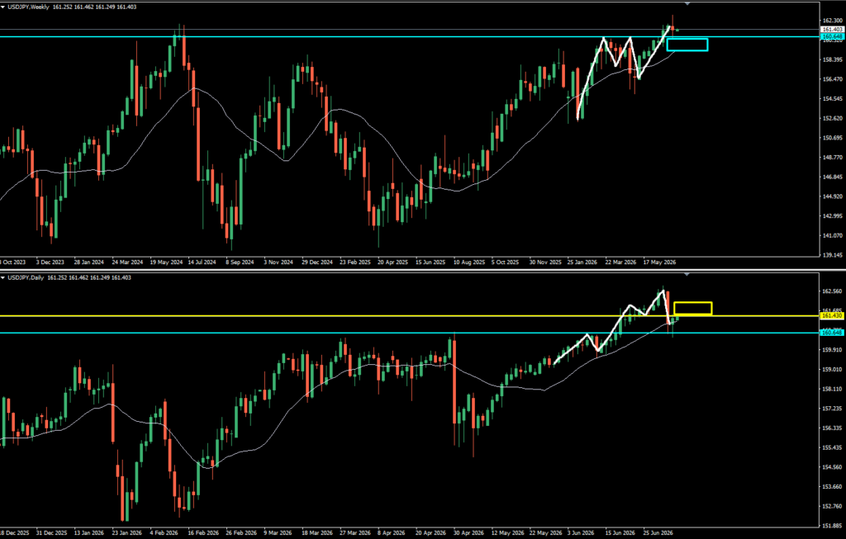Click the 152.760 price scale value
846x539 pixels.
[x=833, y=506]
